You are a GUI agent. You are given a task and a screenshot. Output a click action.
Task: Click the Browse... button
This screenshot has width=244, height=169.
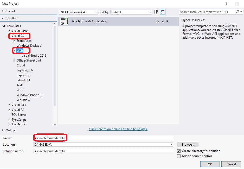(188, 144)
